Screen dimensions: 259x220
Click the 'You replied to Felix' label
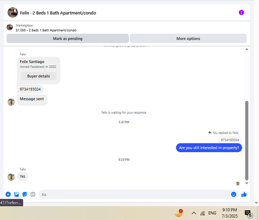[x=223, y=133]
